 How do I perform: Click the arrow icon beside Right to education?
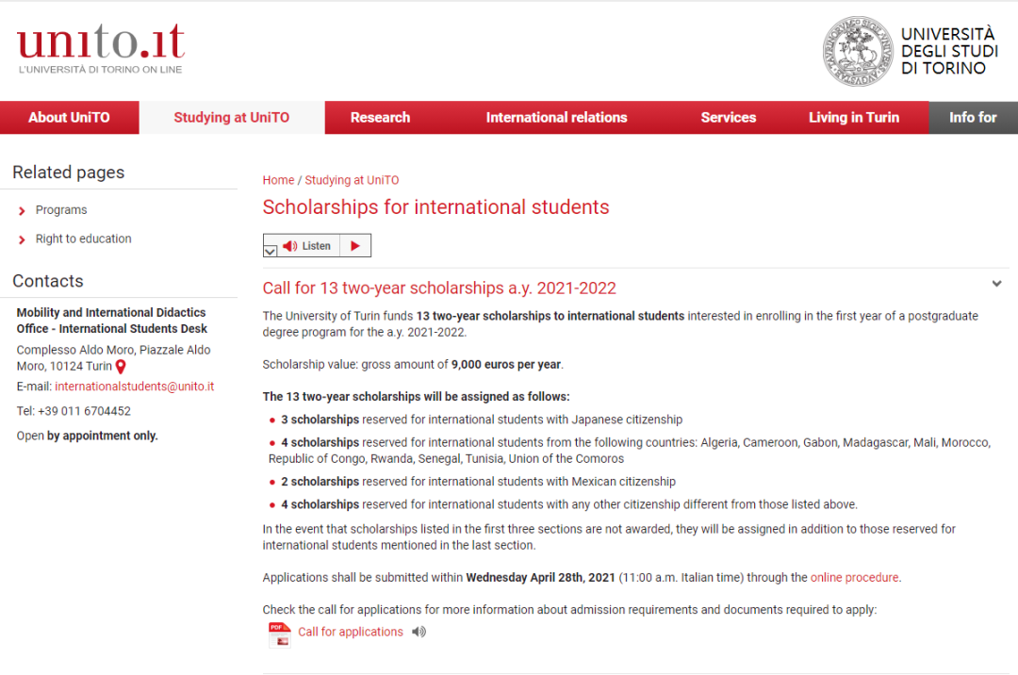tap(22, 240)
